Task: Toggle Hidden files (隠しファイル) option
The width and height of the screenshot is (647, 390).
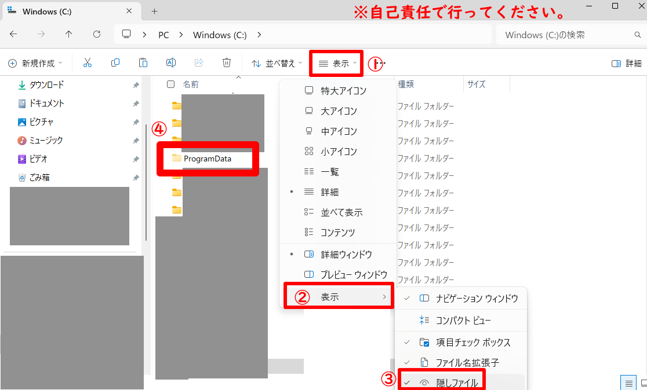Action: point(460,382)
